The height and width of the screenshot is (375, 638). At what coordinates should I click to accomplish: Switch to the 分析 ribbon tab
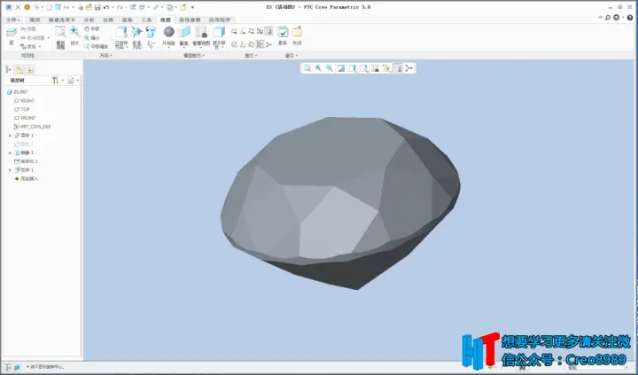pyautogui.click(x=89, y=20)
